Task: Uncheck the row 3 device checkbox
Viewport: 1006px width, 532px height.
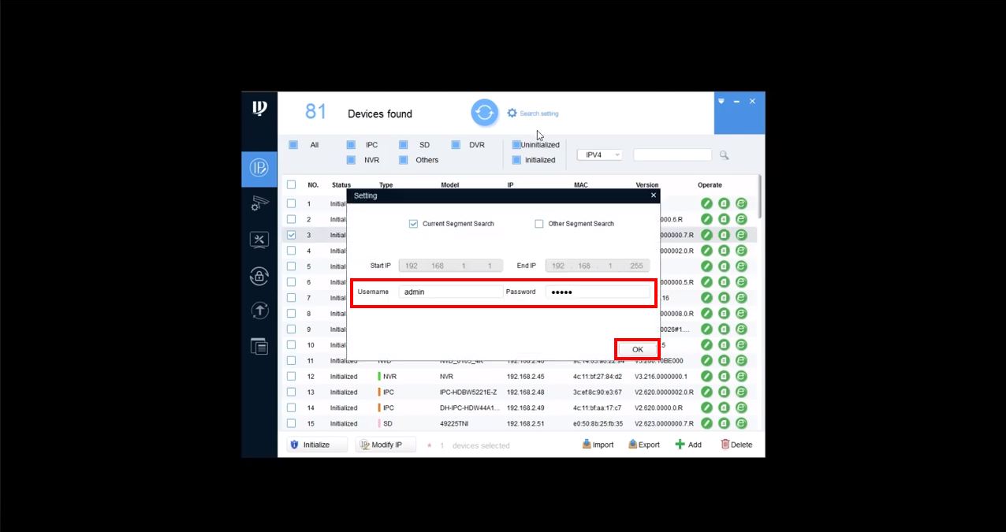Action: pyautogui.click(x=291, y=235)
